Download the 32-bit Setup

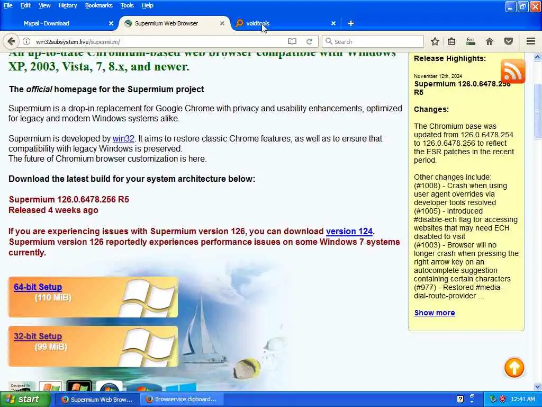click(x=38, y=336)
